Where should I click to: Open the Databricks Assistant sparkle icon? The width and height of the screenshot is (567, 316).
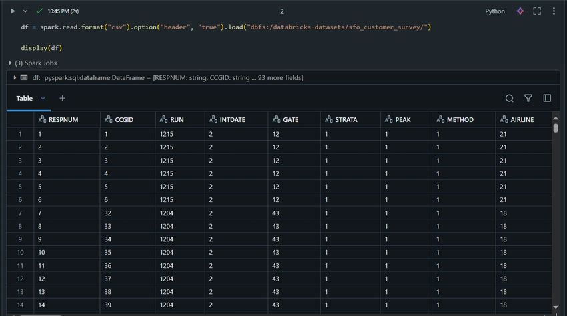tap(520, 11)
